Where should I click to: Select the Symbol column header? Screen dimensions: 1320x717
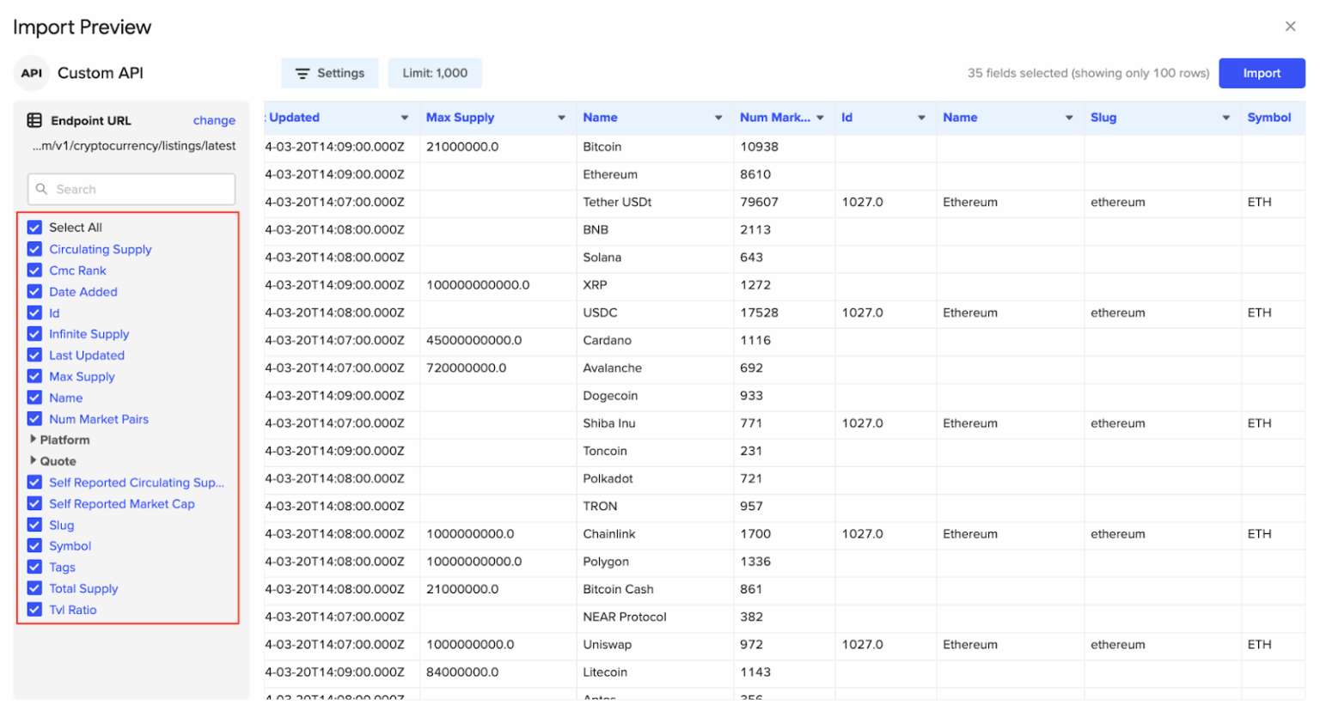click(x=1268, y=118)
